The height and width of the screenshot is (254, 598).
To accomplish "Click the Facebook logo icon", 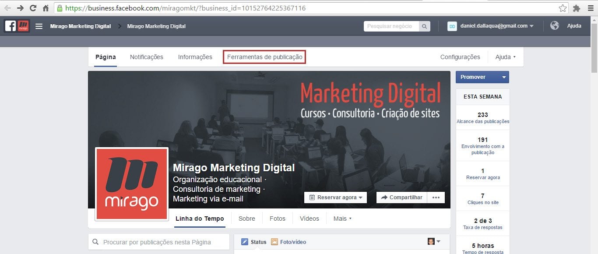I will click(x=11, y=26).
